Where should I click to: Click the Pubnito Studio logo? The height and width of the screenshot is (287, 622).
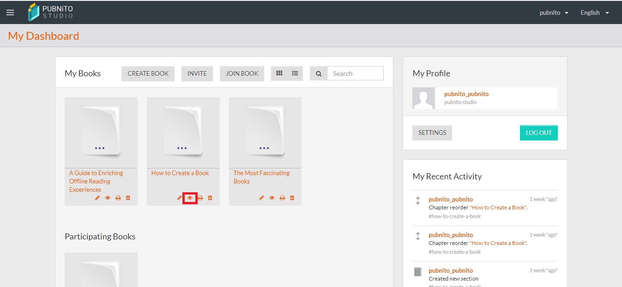[51, 12]
